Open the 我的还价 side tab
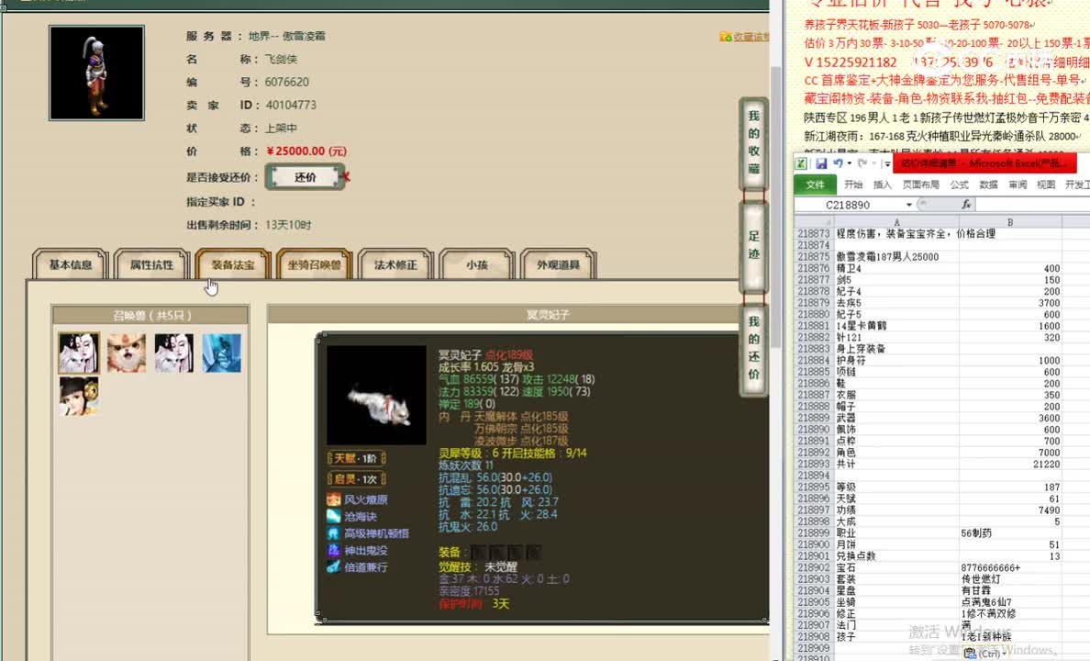The image size is (1090, 661). pyautogui.click(x=753, y=348)
